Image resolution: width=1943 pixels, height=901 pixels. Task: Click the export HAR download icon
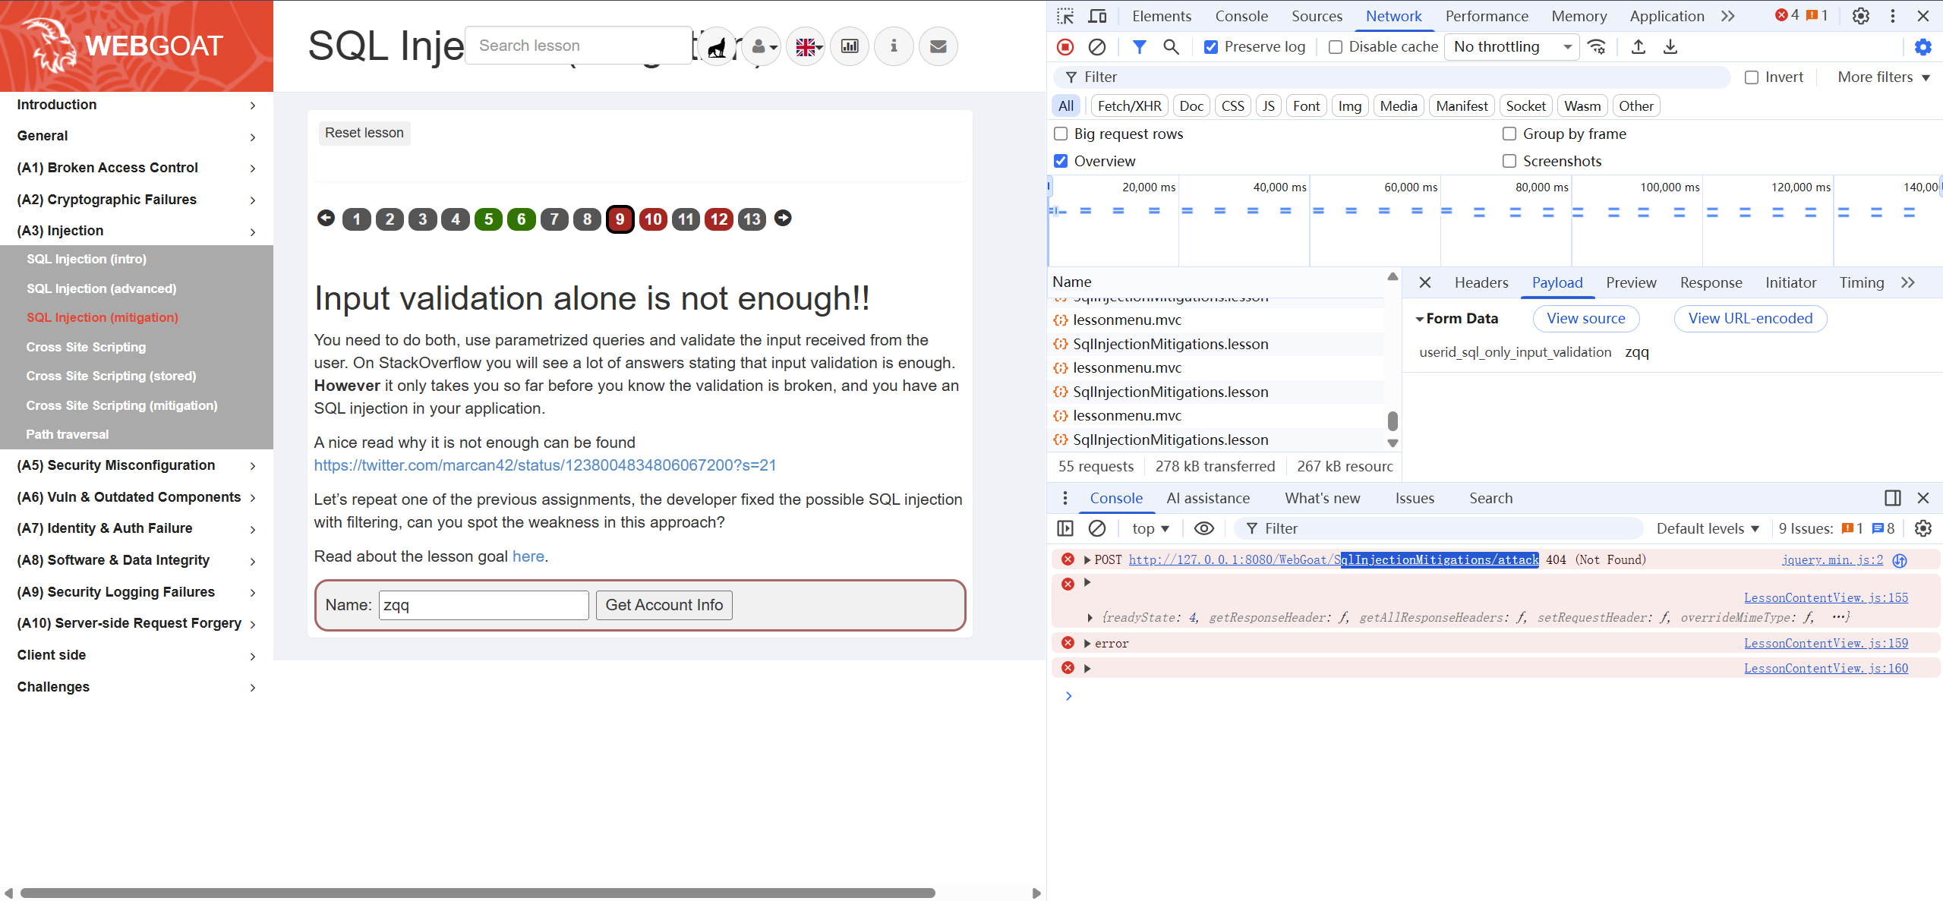1670,47
